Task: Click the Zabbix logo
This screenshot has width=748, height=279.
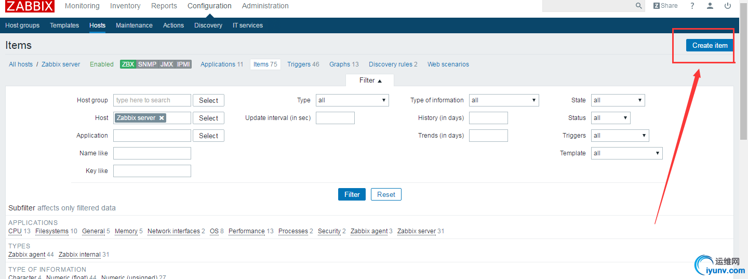Action: click(30, 6)
